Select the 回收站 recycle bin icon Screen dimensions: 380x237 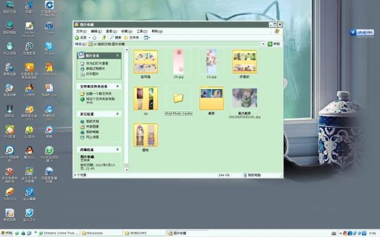pyautogui.click(x=9, y=111)
